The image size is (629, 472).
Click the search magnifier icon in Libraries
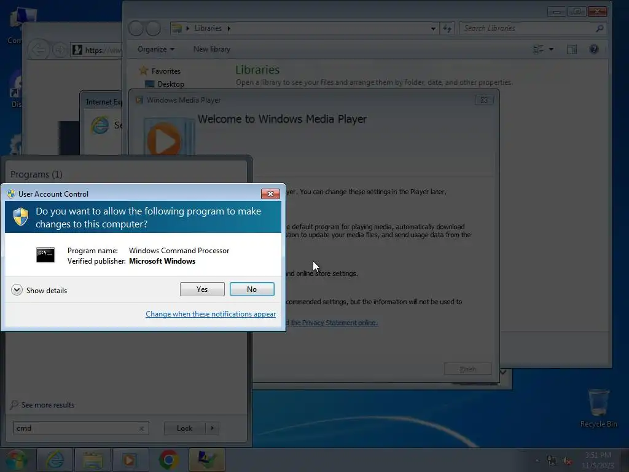coord(600,28)
